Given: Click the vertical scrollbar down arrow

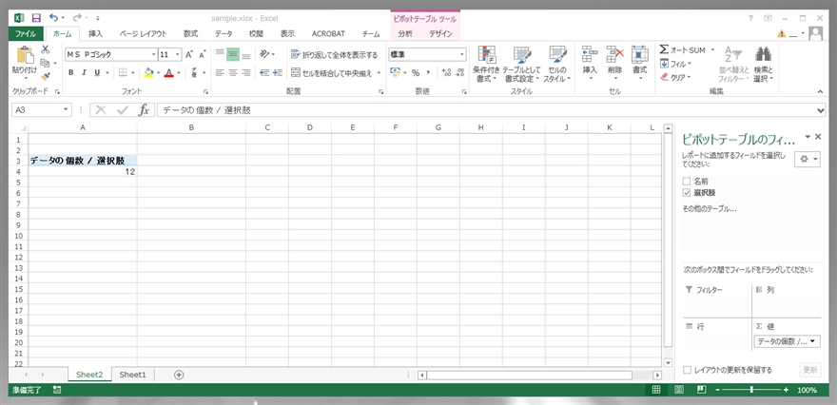Looking at the screenshot, I should 668,362.
